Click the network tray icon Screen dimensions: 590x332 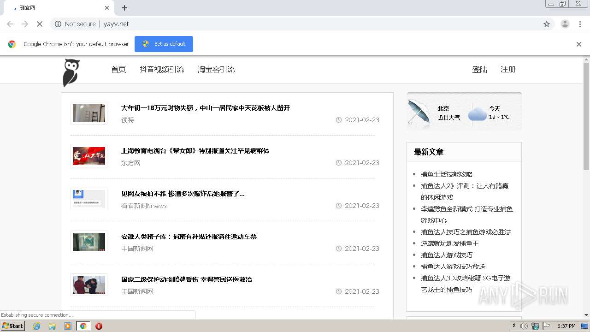pos(535,326)
